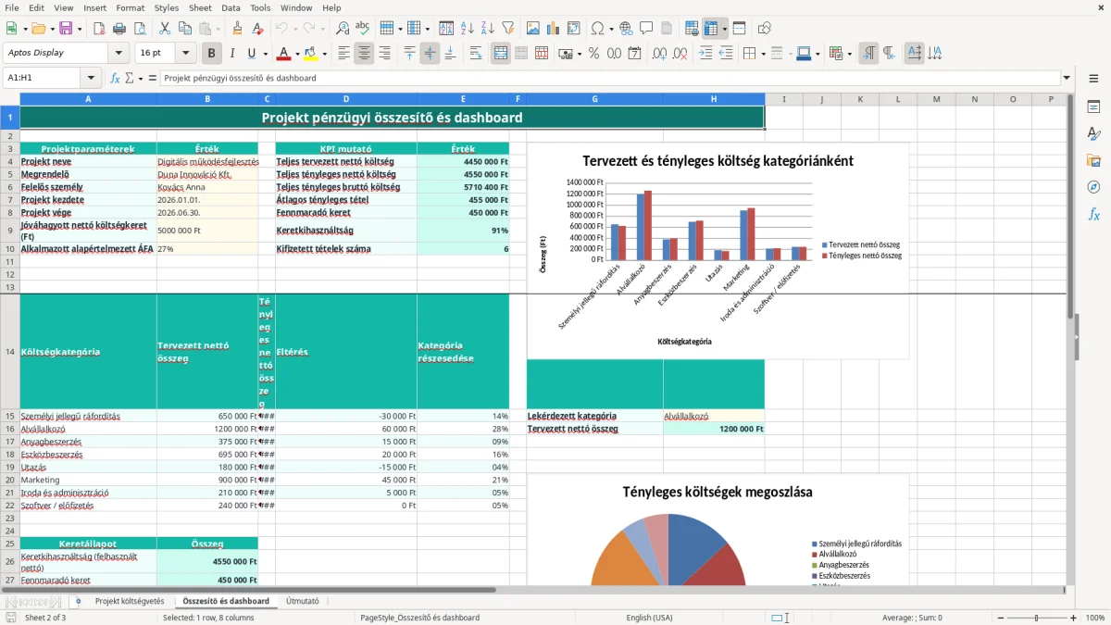Open the Function Wizard fx icon
The height and width of the screenshot is (625, 1111).
pos(116,79)
